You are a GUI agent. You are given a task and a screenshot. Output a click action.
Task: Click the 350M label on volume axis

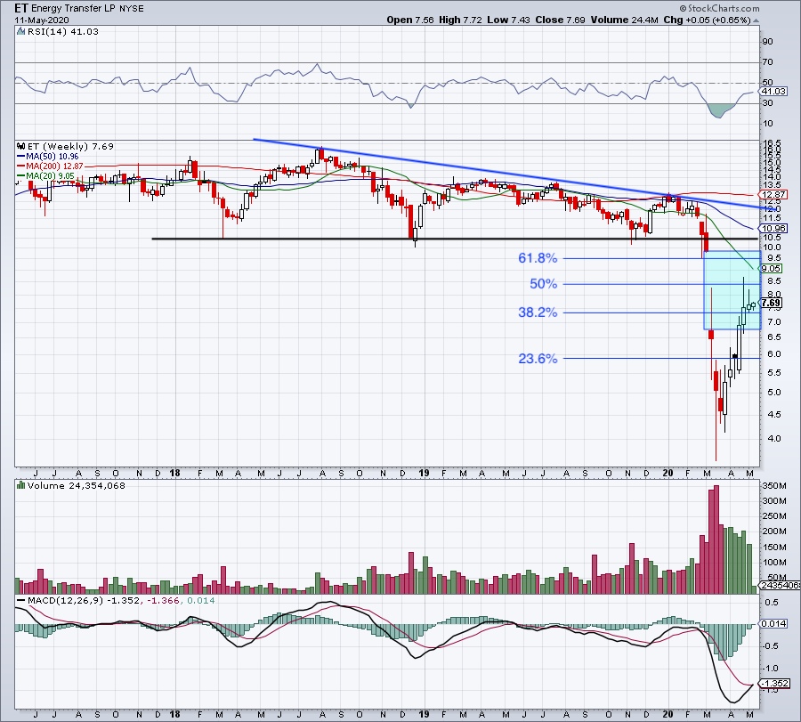pos(774,485)
